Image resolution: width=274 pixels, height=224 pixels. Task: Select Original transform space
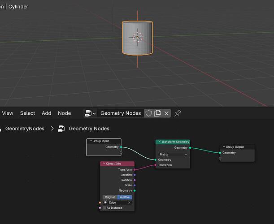click(x=110, y=197)
